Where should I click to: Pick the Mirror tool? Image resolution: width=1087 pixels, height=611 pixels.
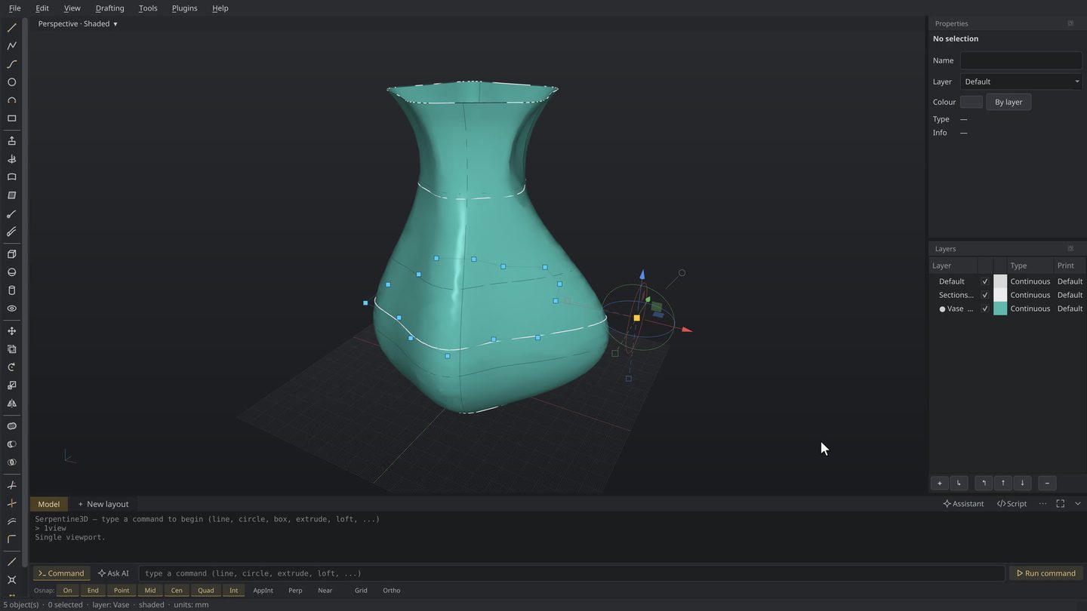coord(11,404)
